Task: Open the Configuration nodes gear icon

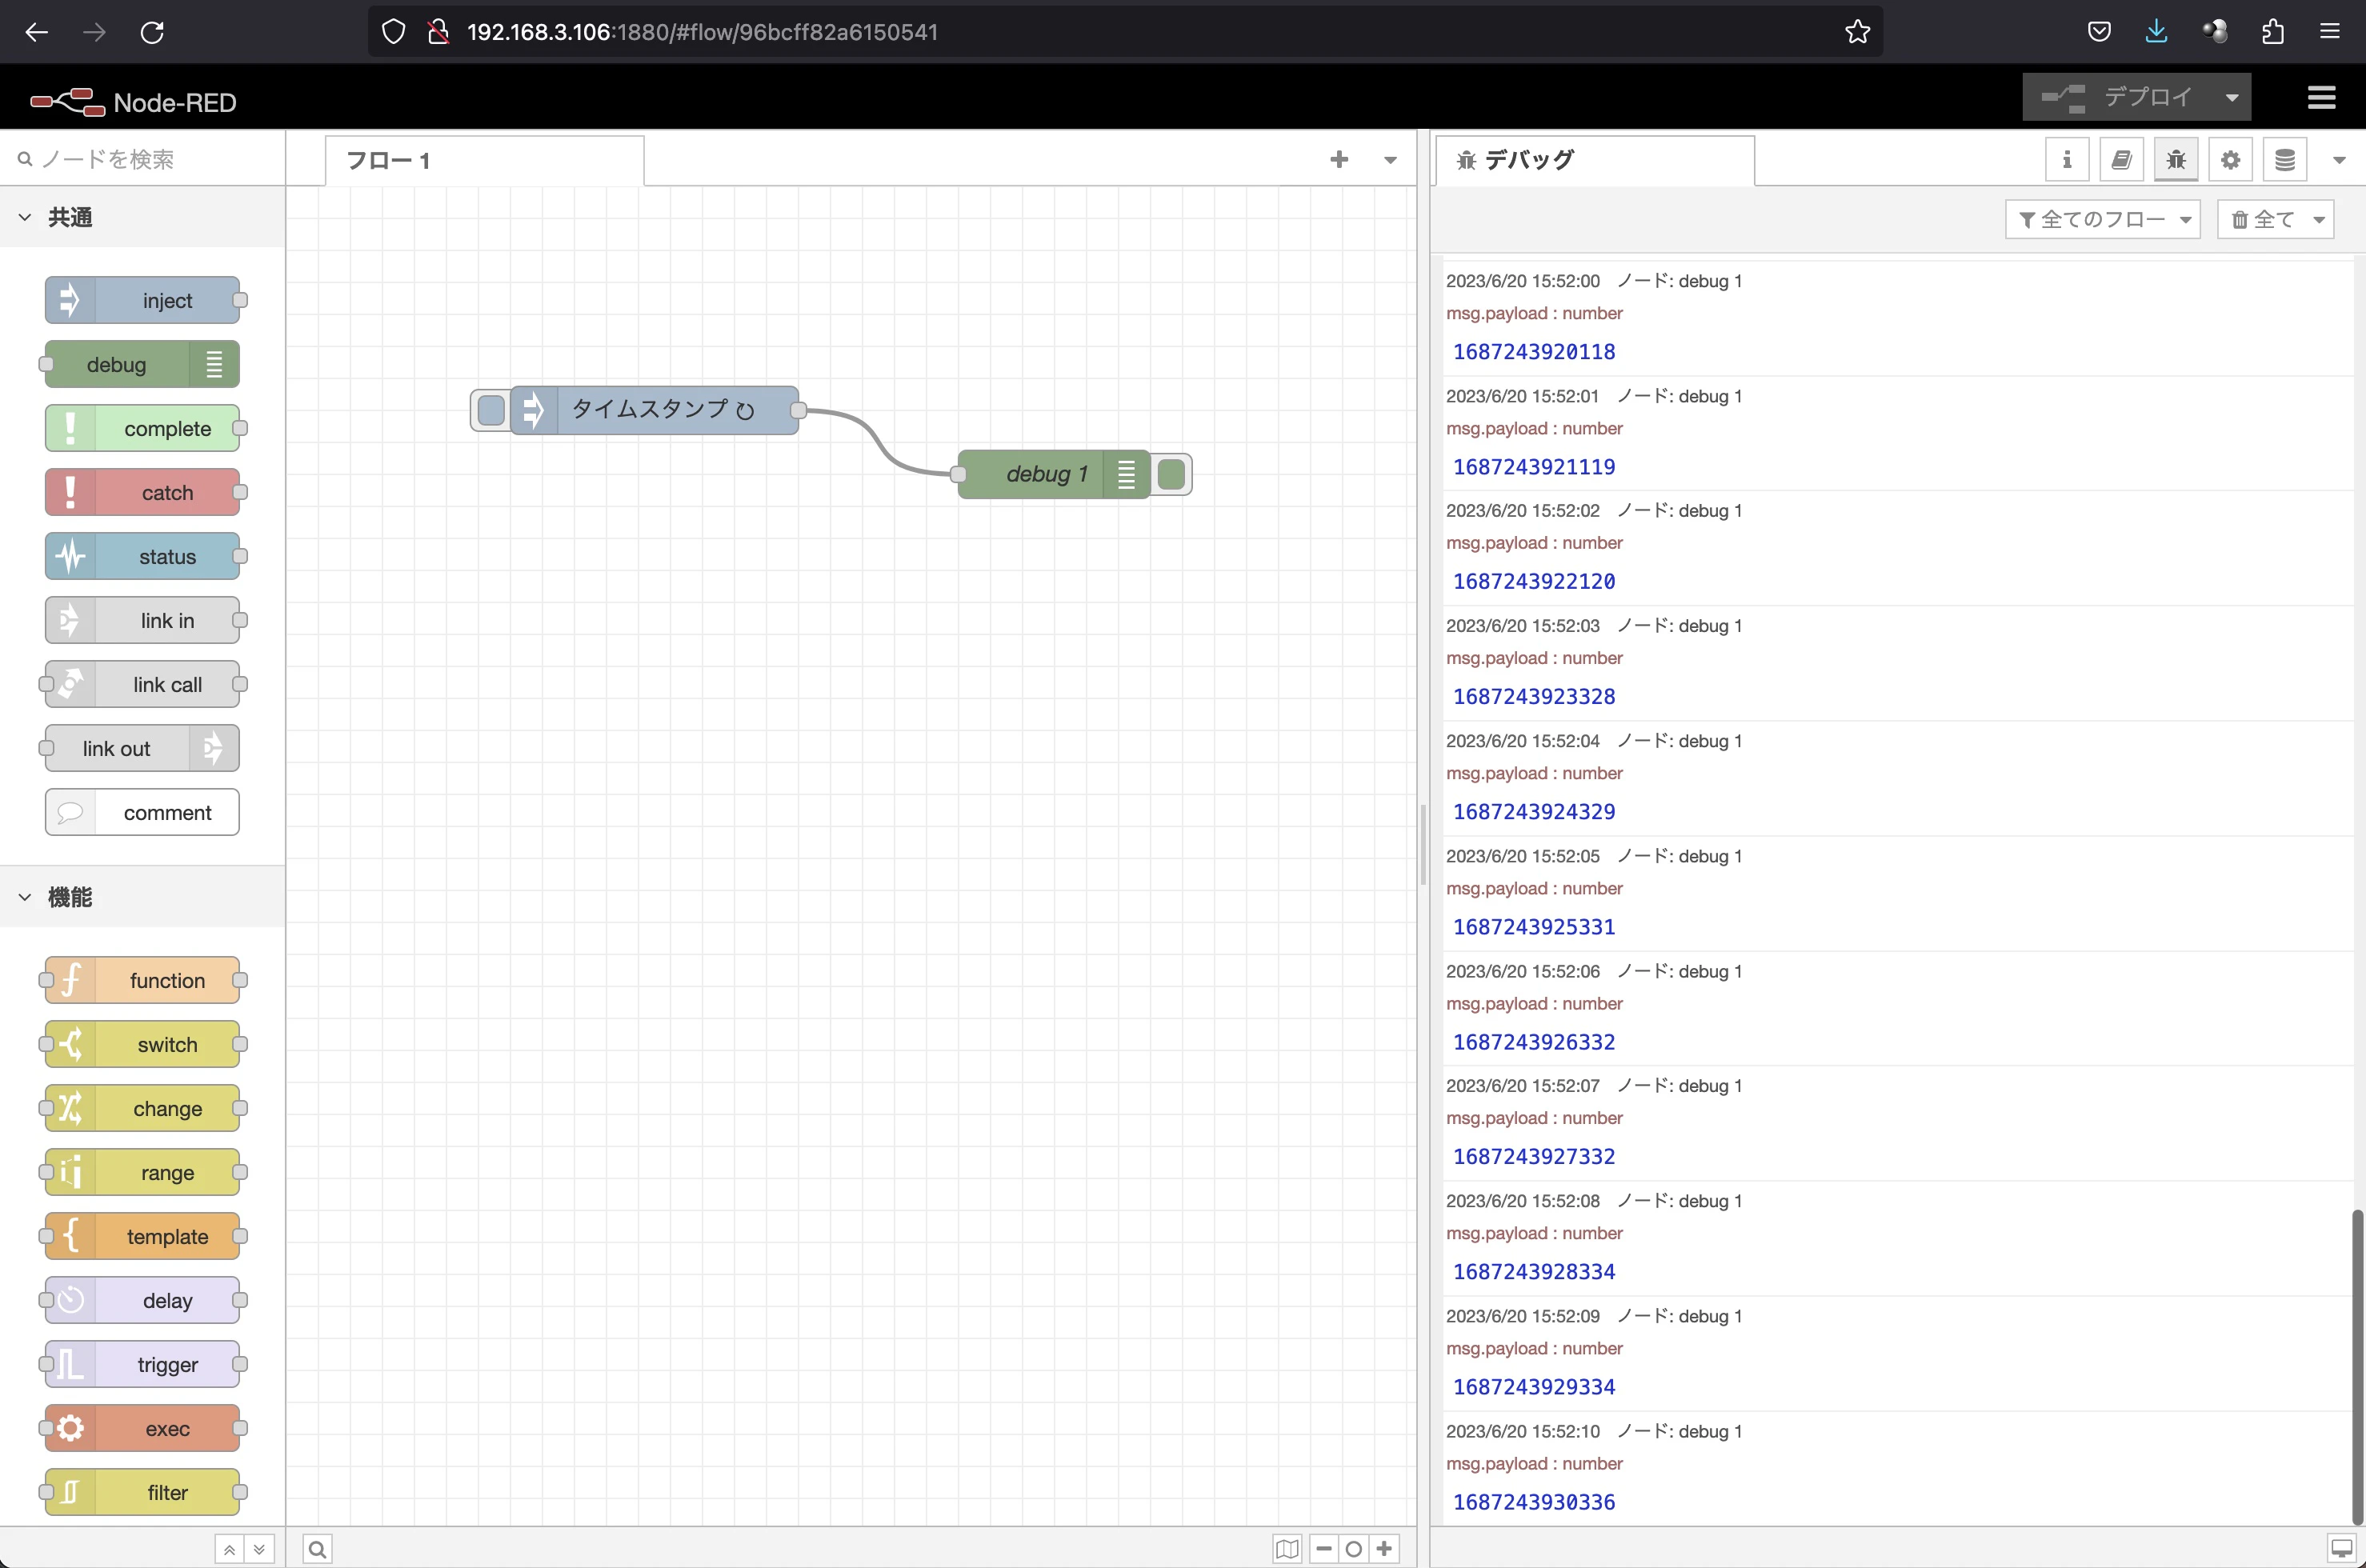Action: [2230, 160]
